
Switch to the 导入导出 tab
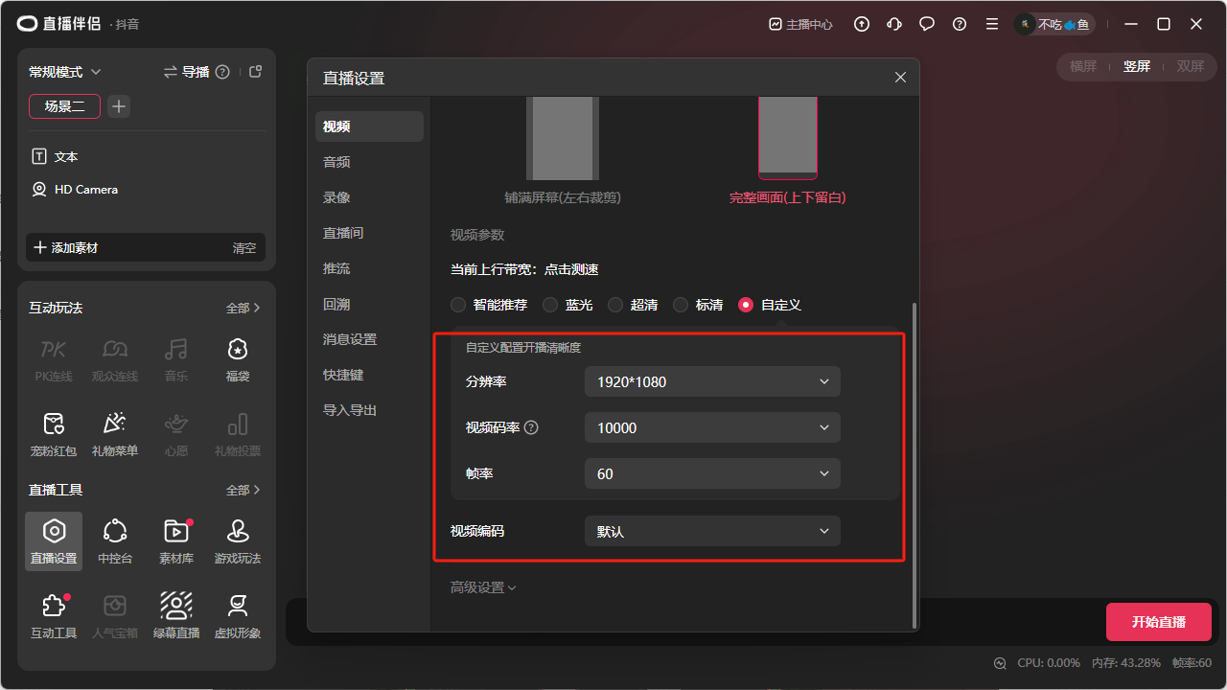[369, 410]
